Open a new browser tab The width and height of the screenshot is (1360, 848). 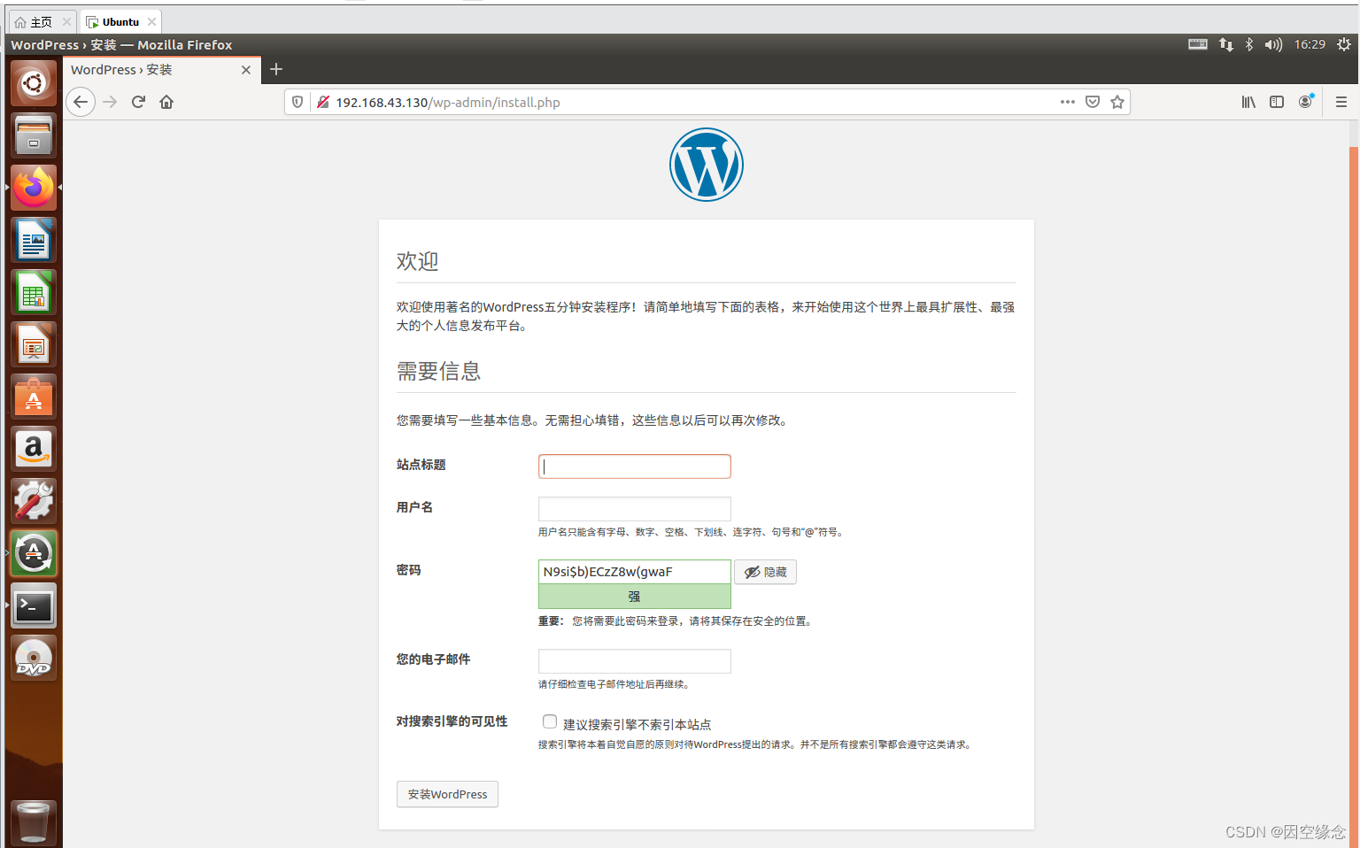pyautogui.click(x=275, y=69)
